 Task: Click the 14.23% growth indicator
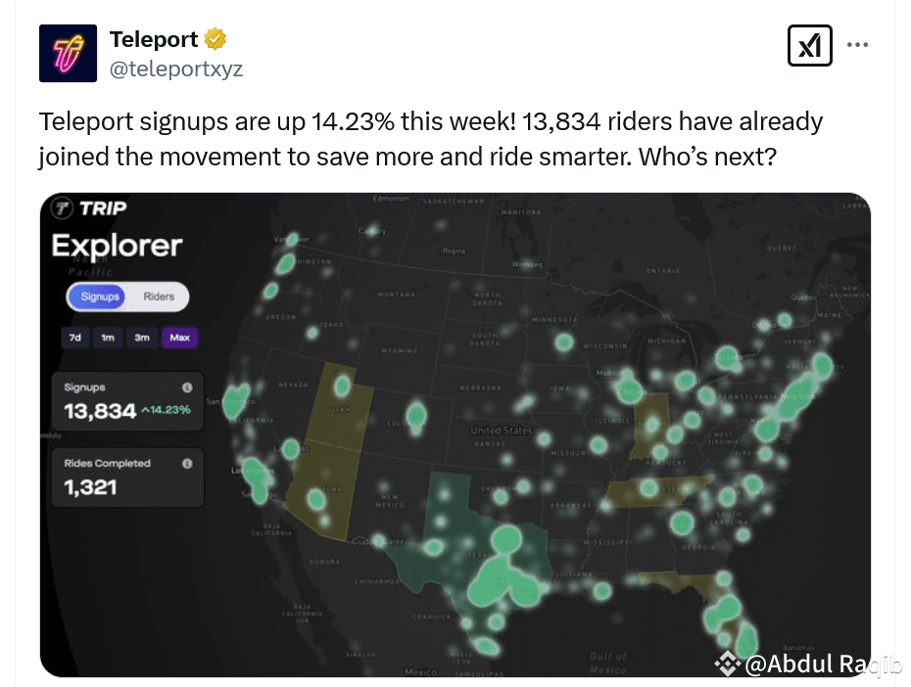point(167,410)
